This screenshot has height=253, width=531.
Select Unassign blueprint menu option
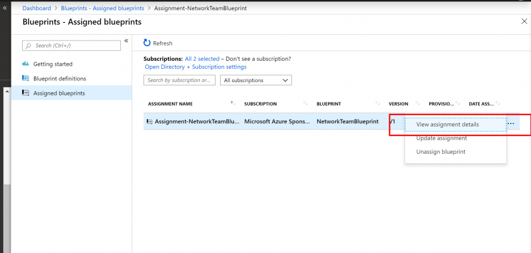pyautogui.click(x=440, y=152)
